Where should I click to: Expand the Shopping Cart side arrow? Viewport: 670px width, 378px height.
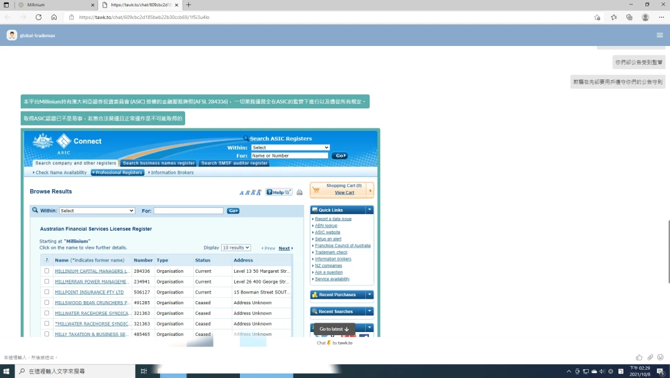(370, 190)
